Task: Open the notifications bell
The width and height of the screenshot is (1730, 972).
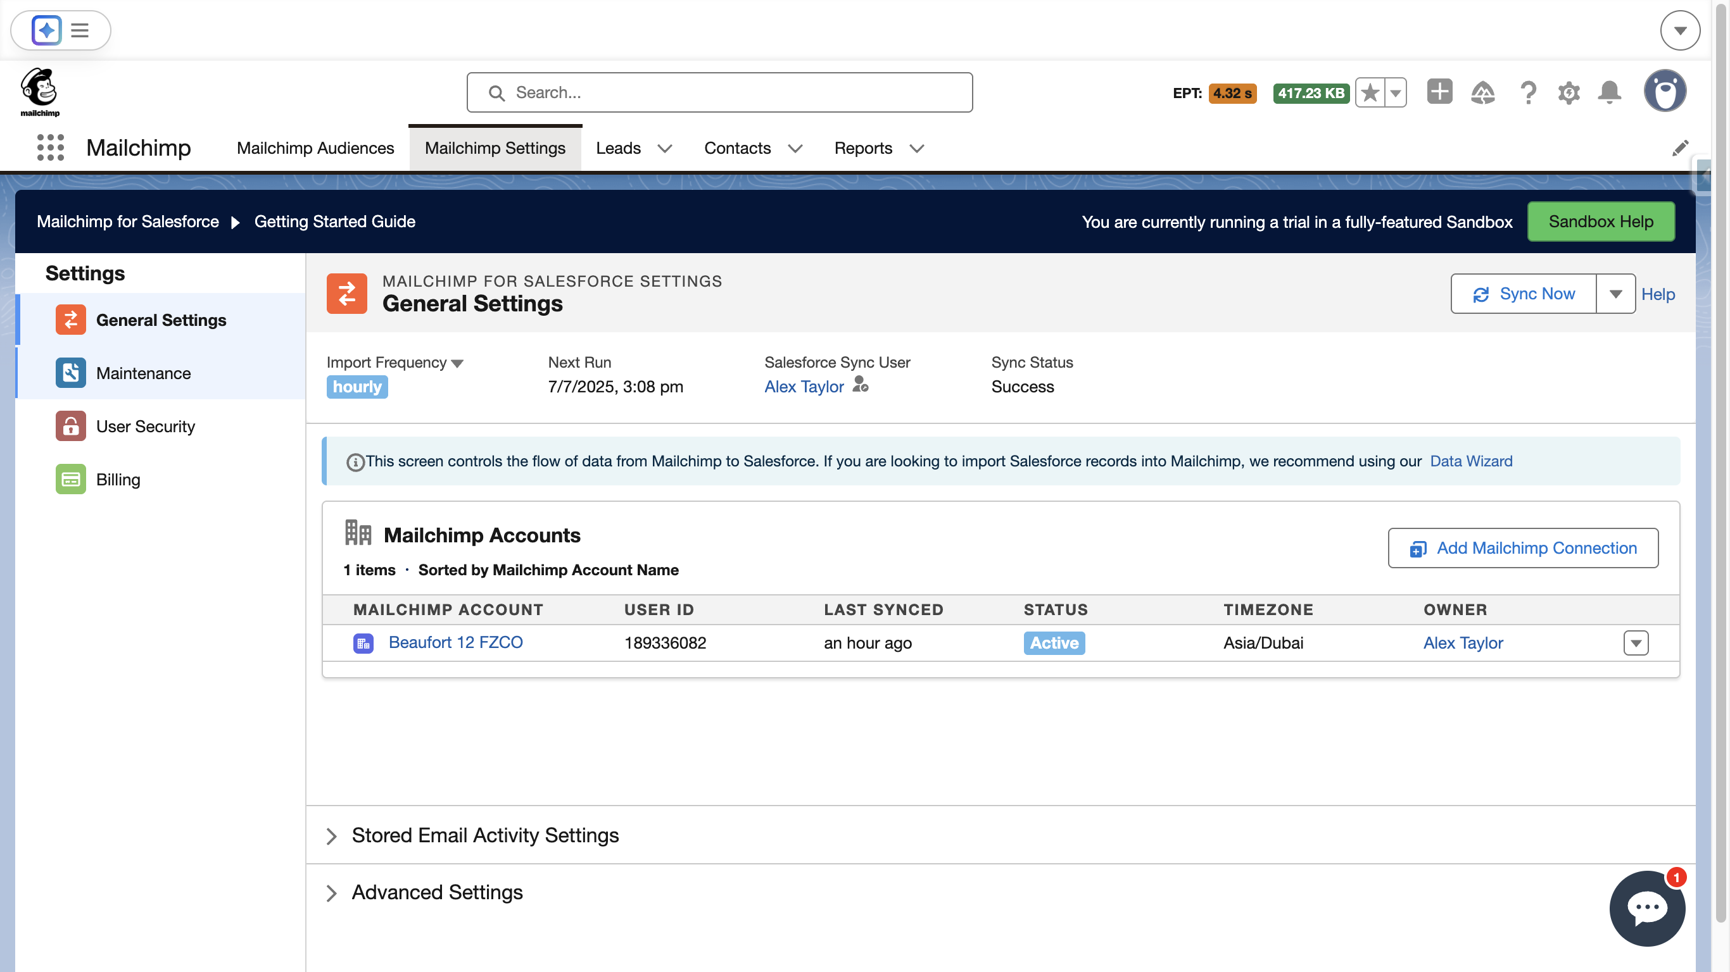Action: [1610, 92]
